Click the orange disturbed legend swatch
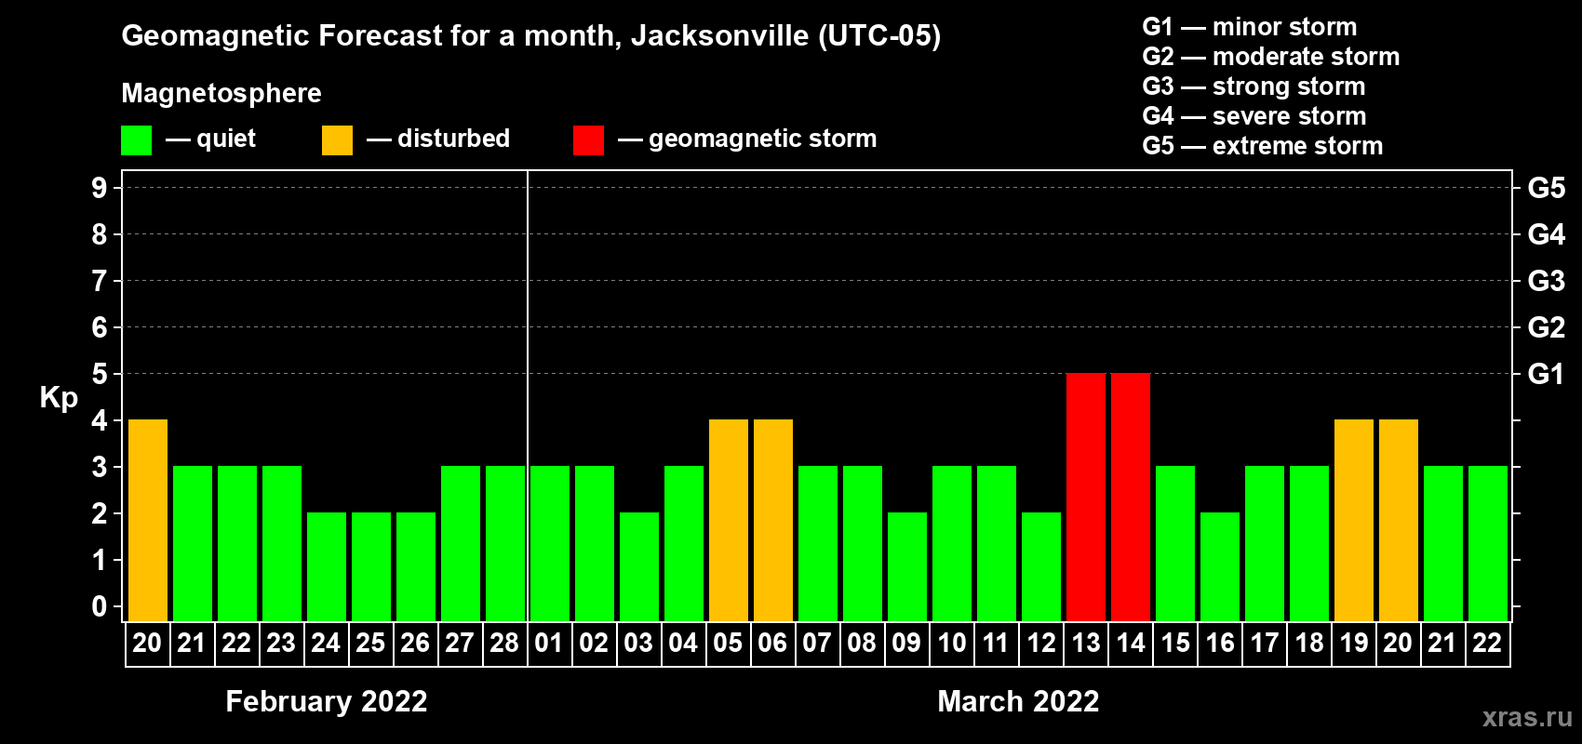Screen dimensions: 1582x744 coord(337,140)
